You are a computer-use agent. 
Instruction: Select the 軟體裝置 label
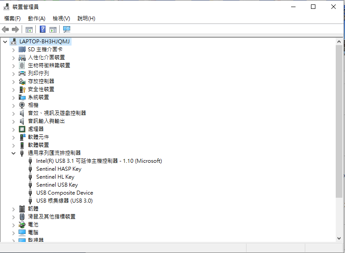click(38, 145)
